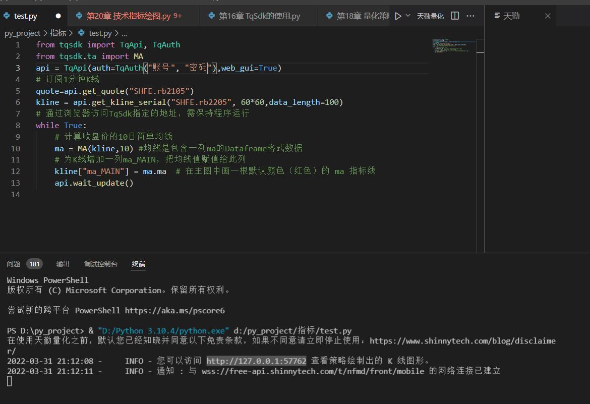Open the run options dropdown arrow

point(408,16)
